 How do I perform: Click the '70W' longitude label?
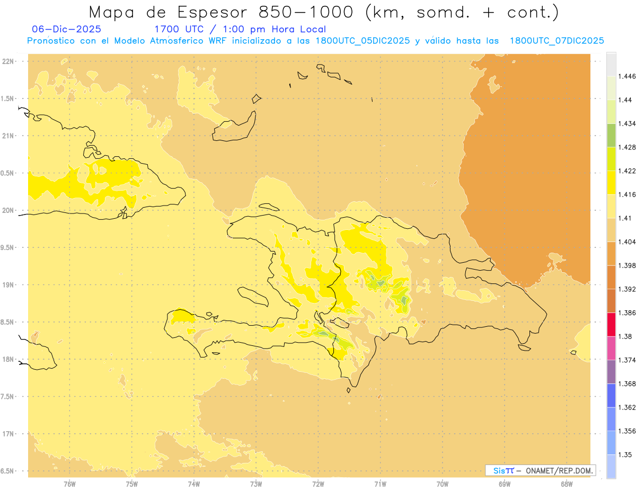pyautogui.click(x=443, y=484)
